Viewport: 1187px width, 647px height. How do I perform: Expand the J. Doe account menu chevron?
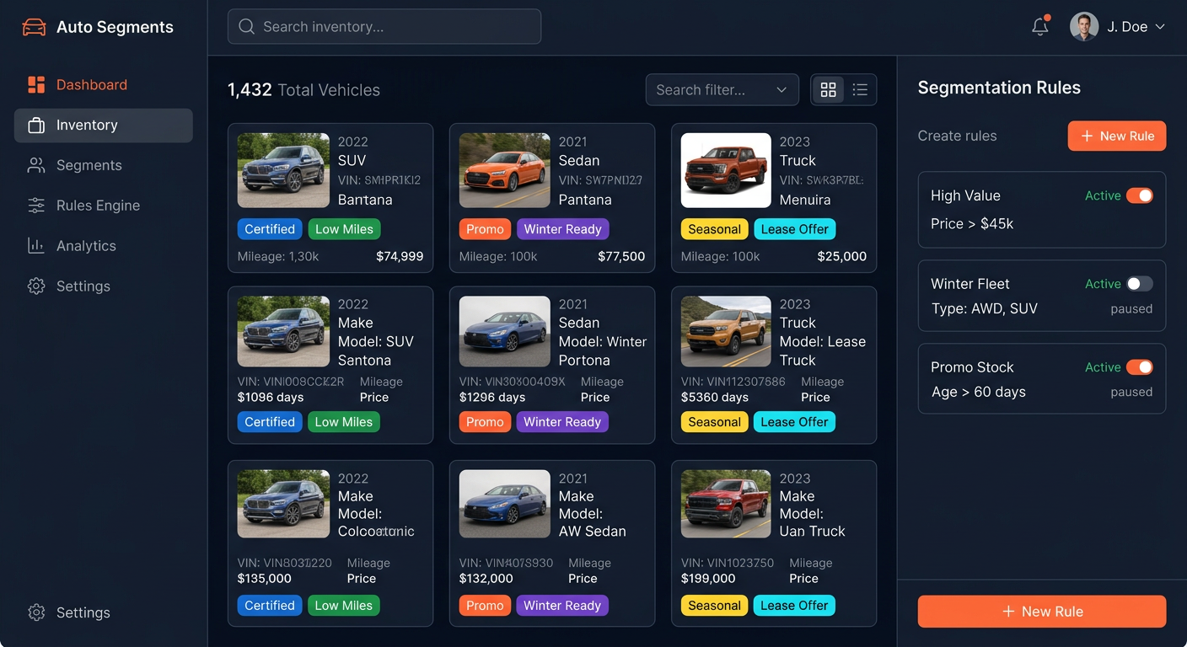[x=1160, y=27]
